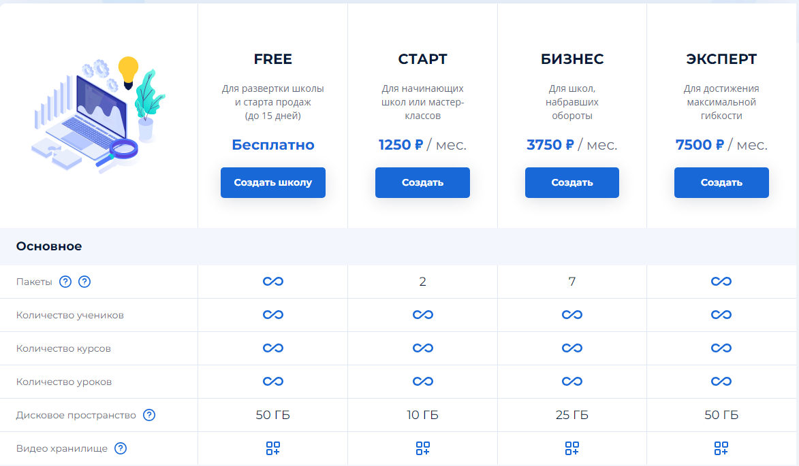Click video storage add-on icon in СТАРТ column

(422, 448)
